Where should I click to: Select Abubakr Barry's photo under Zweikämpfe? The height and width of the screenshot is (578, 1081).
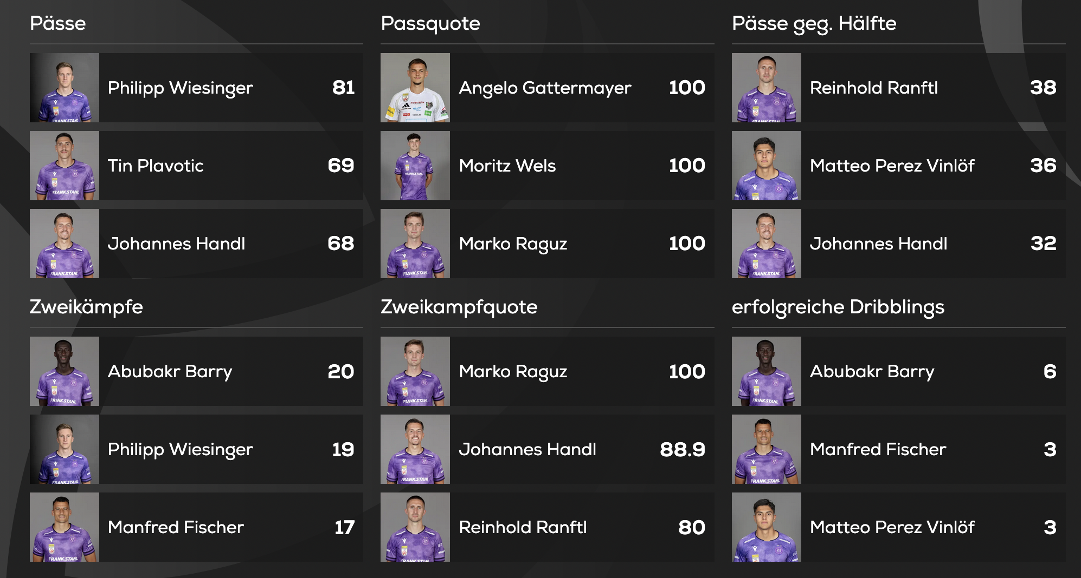[x=65, y=371]
